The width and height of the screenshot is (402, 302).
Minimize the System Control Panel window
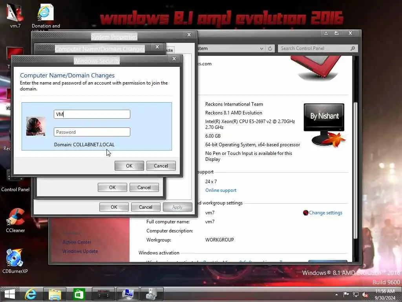click(x=326, y=33)
